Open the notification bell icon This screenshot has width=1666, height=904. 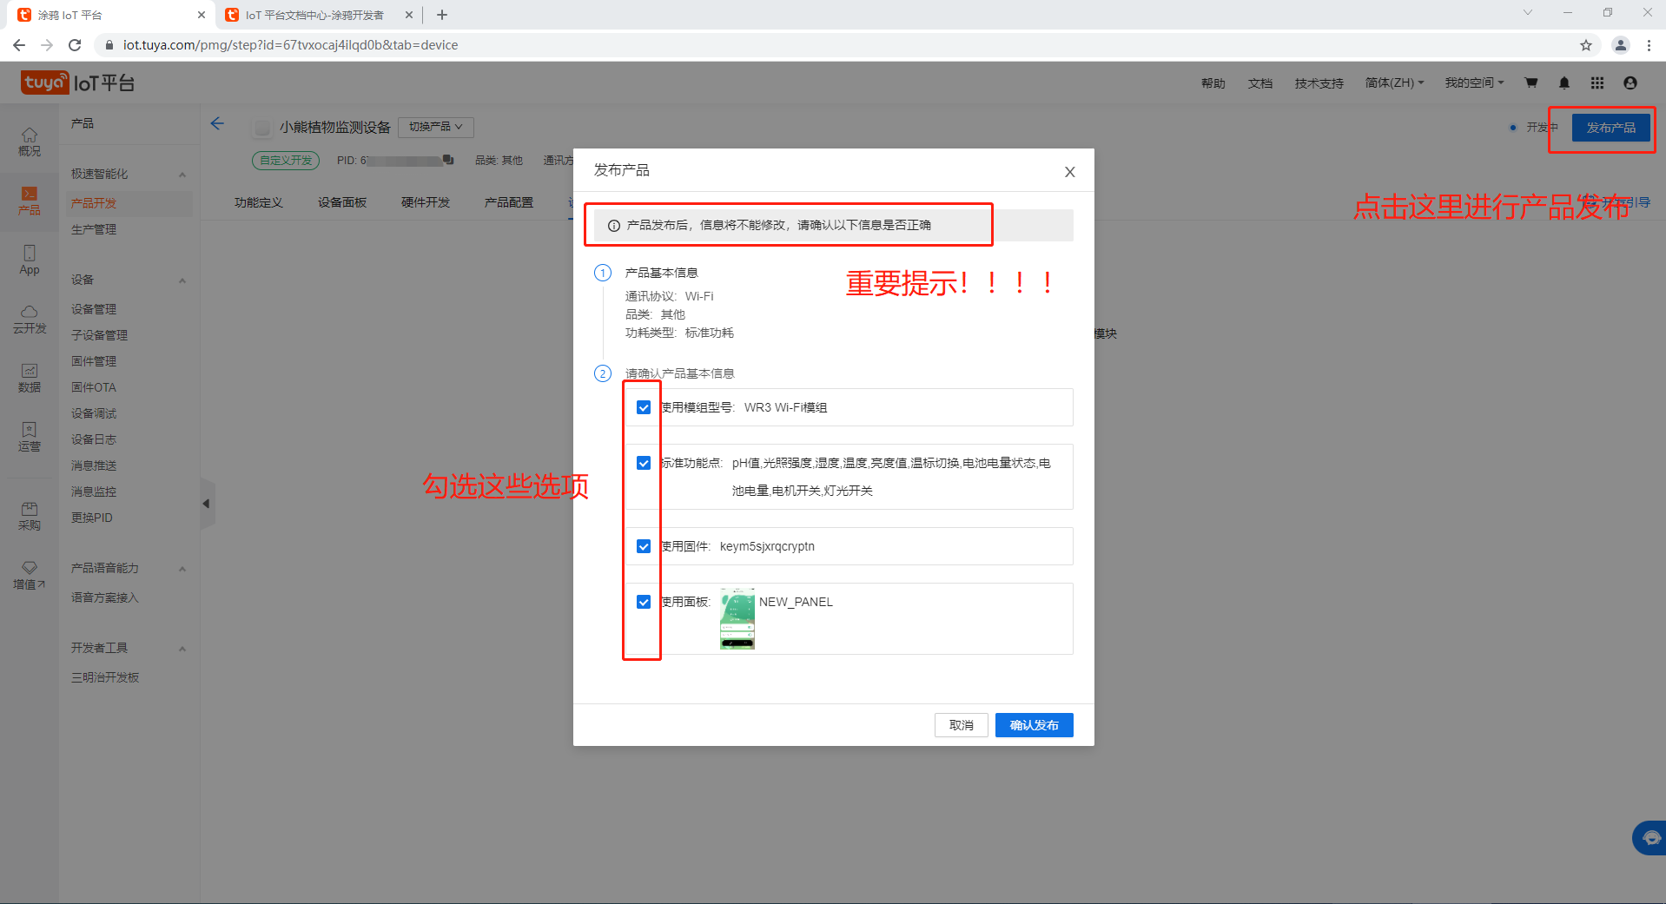pos(1564,82)
